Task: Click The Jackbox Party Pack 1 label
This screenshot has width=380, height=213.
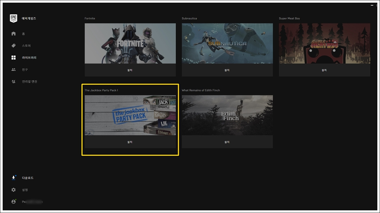Action: [101, 90]
